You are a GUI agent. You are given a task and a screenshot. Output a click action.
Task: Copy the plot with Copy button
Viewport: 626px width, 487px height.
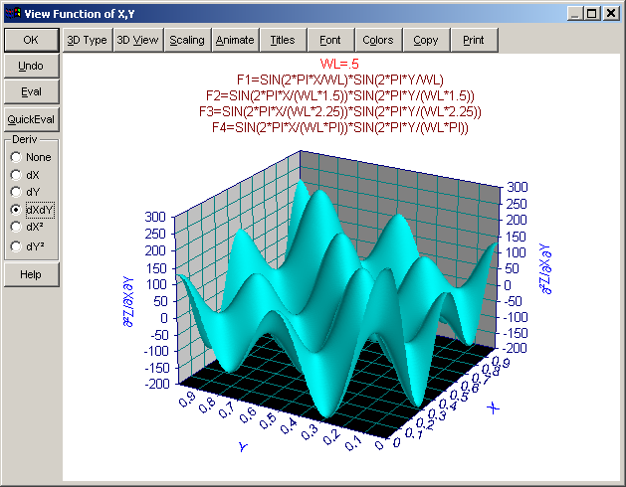pos(426,40)
